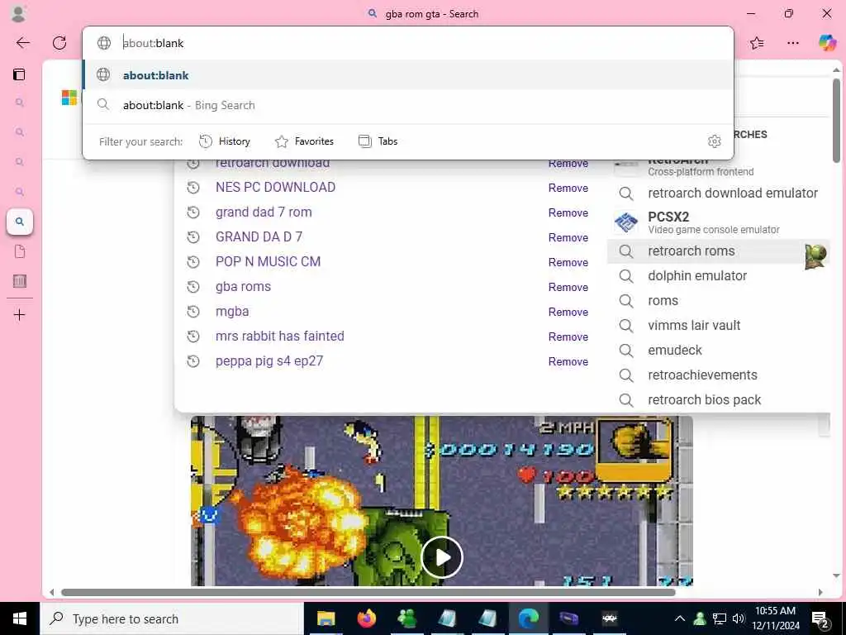Search retroarch bios pack suggestion

718,400
